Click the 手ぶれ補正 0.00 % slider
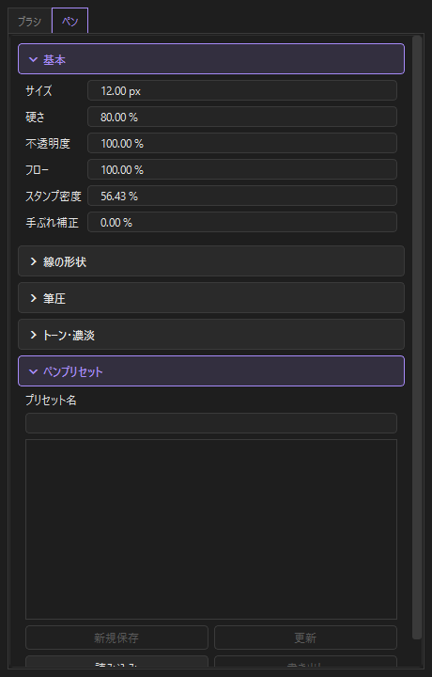Viewport: 432px width, 677px height. pyautogui.click(x=242, y=222)
